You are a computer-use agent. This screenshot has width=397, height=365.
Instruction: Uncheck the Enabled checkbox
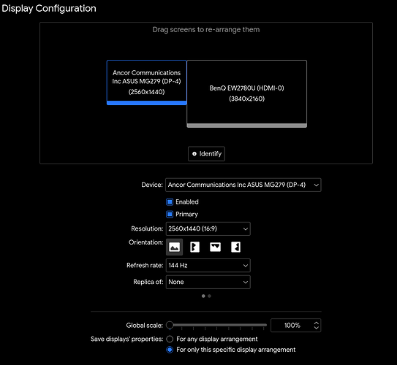click(x=170, y=201)
